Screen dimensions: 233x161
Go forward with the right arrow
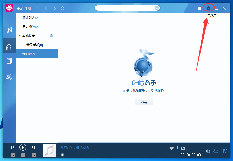55,8
